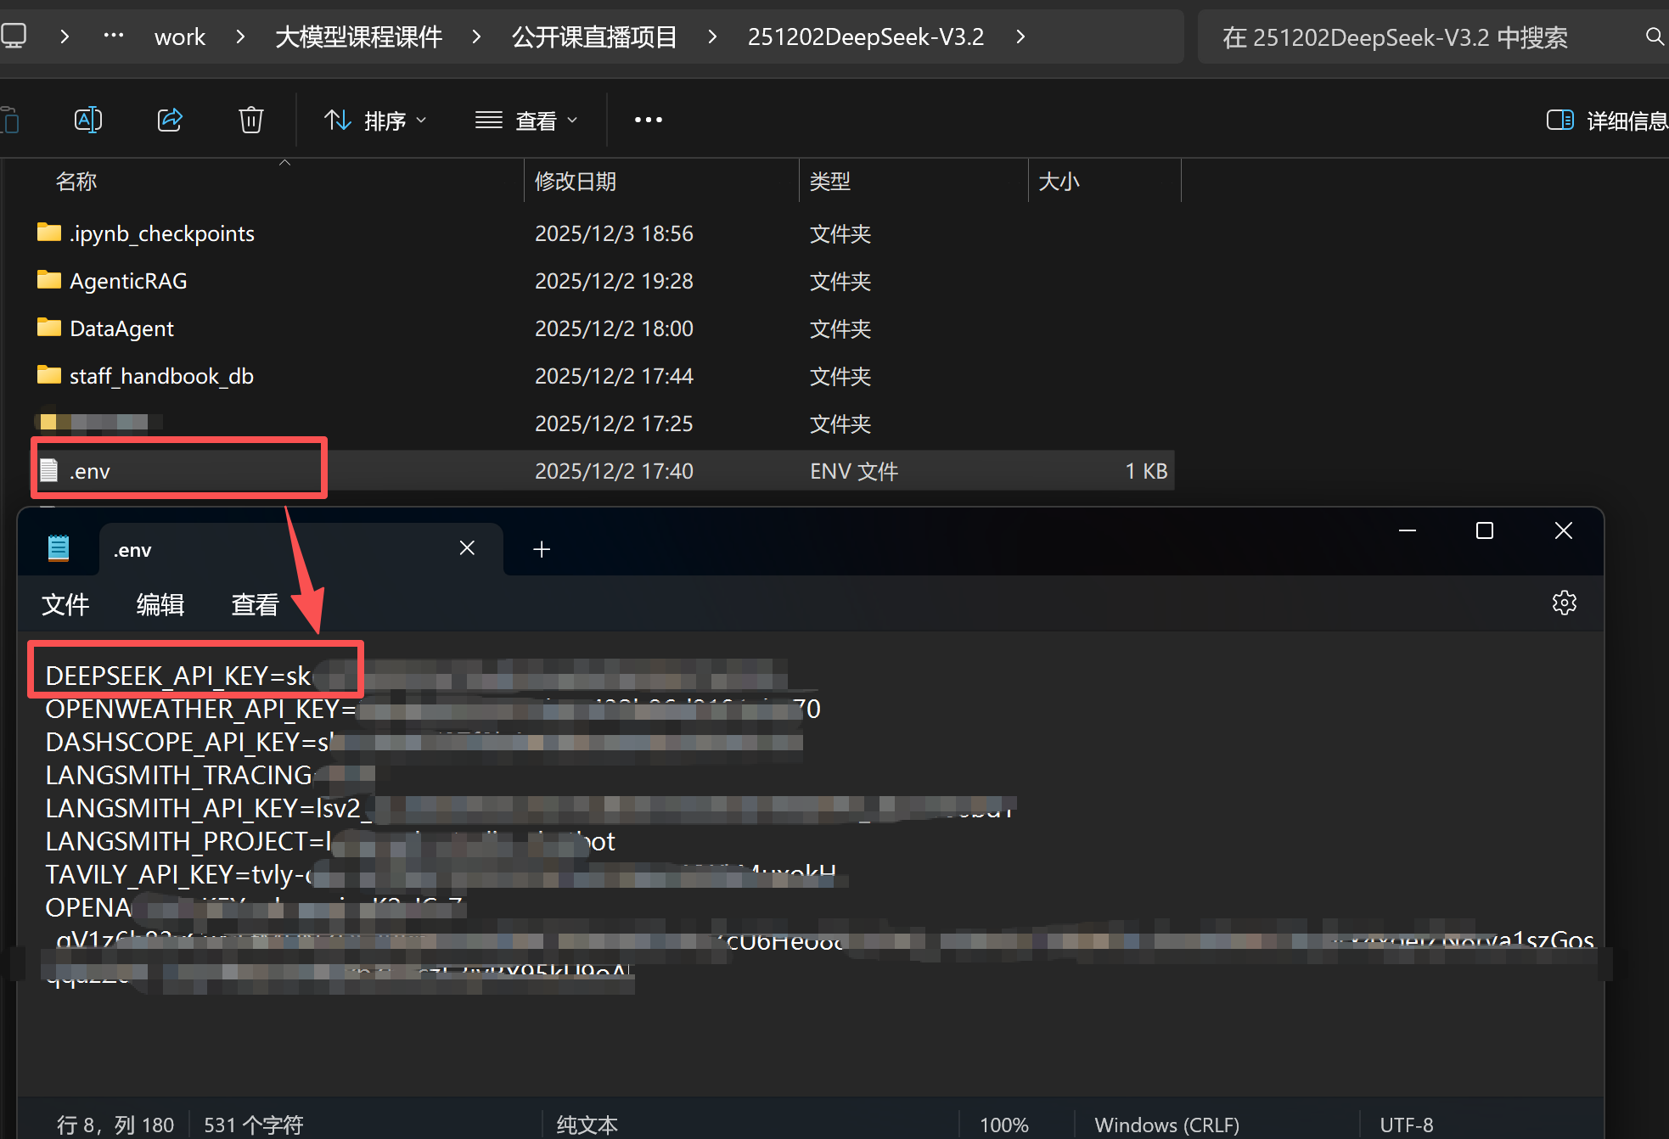Expand chevron after 251202DeepSeek-V3.2 breadcrumb

[1020, 36]
